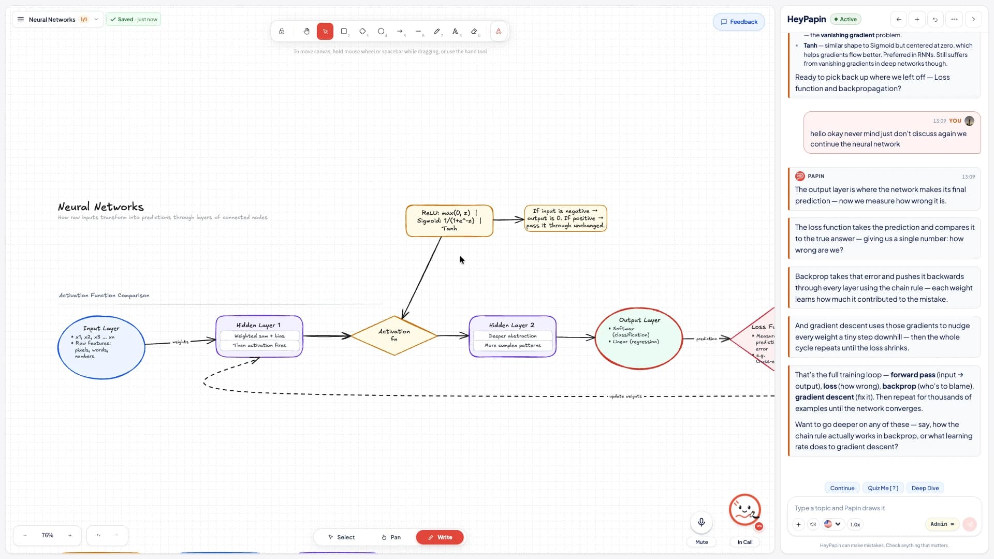
Task: Select the Rectangle shape tool
Action: tap(344, 32)
